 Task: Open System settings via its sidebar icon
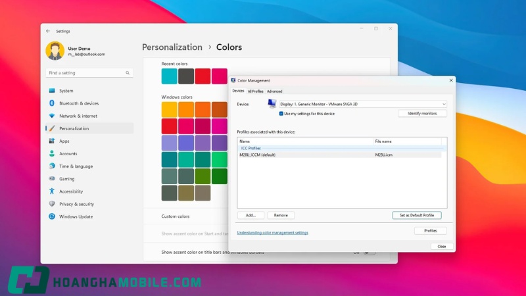click(52, 91)
